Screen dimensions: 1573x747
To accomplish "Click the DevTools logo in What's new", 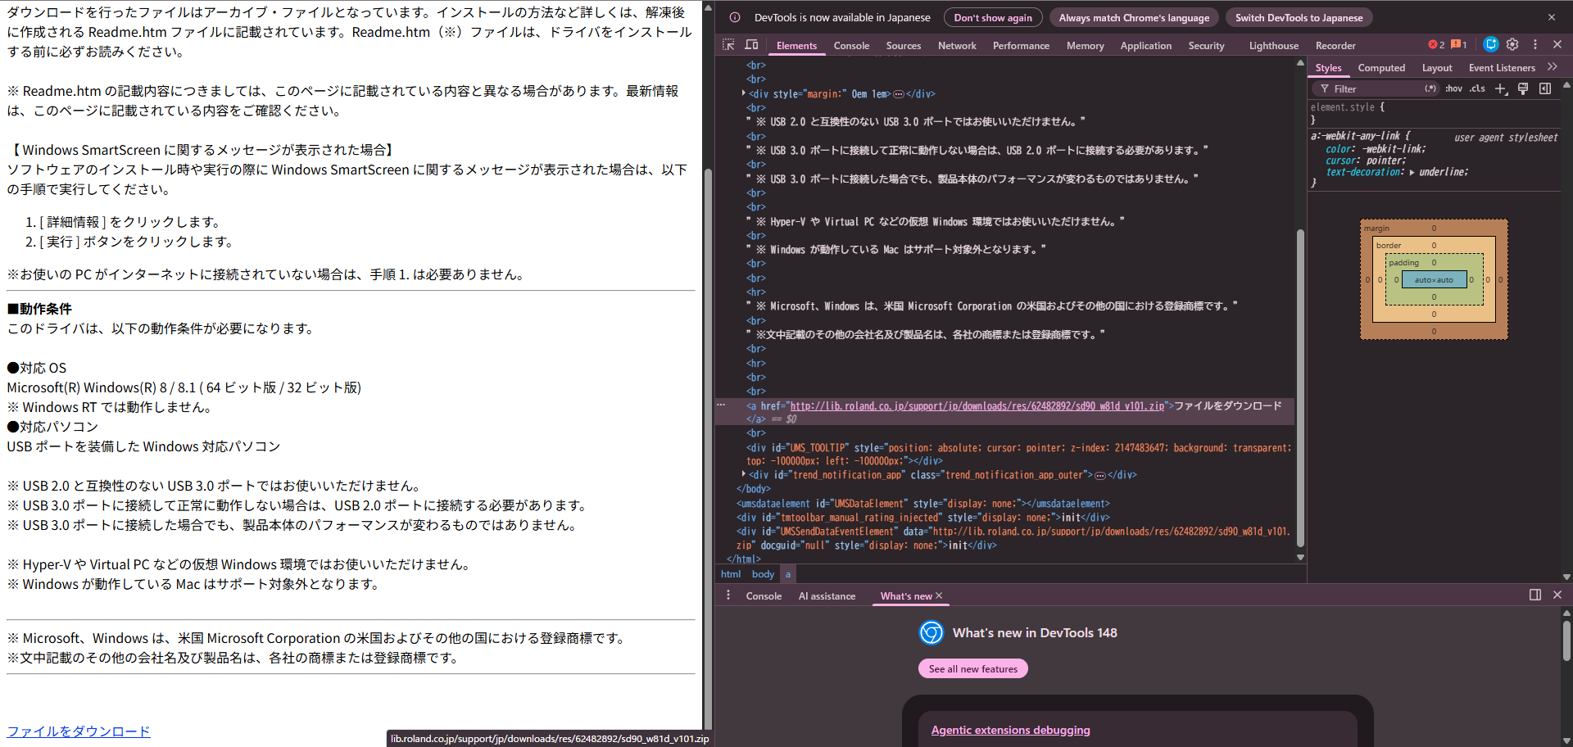I will coord(932,632).
